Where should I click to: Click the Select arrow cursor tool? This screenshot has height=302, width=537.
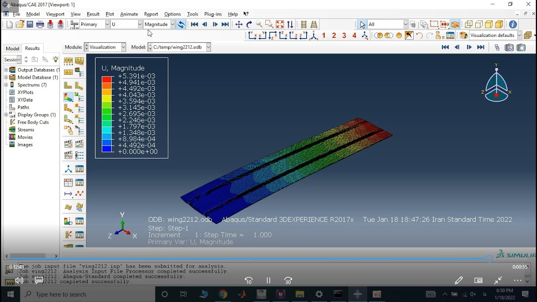(362, 24)
